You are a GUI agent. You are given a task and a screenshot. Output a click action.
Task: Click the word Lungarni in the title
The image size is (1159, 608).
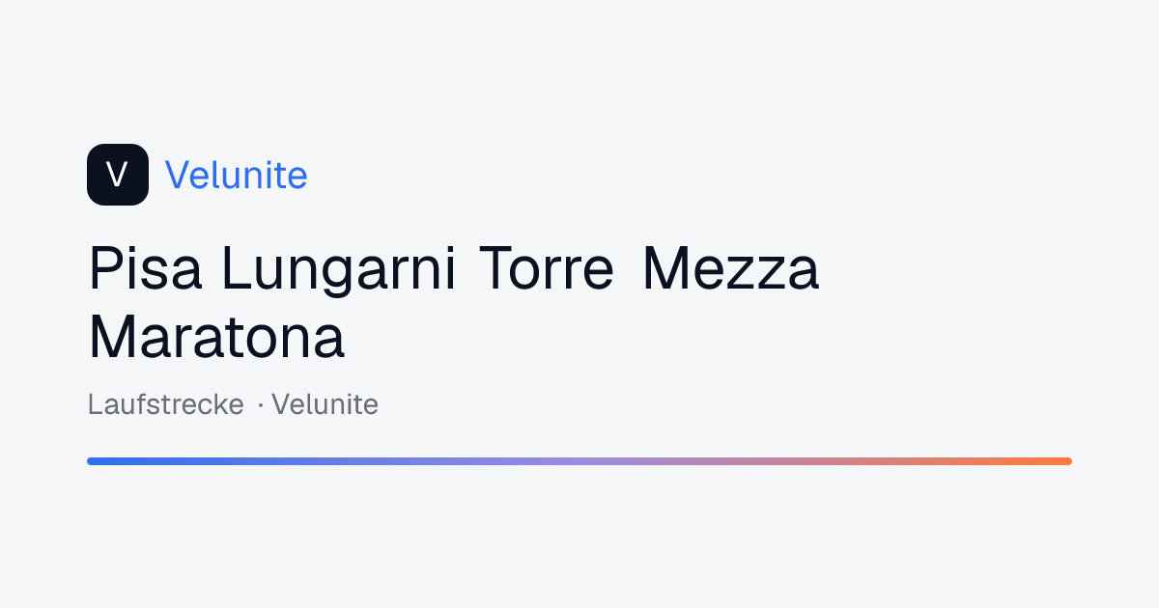(339, 269)
